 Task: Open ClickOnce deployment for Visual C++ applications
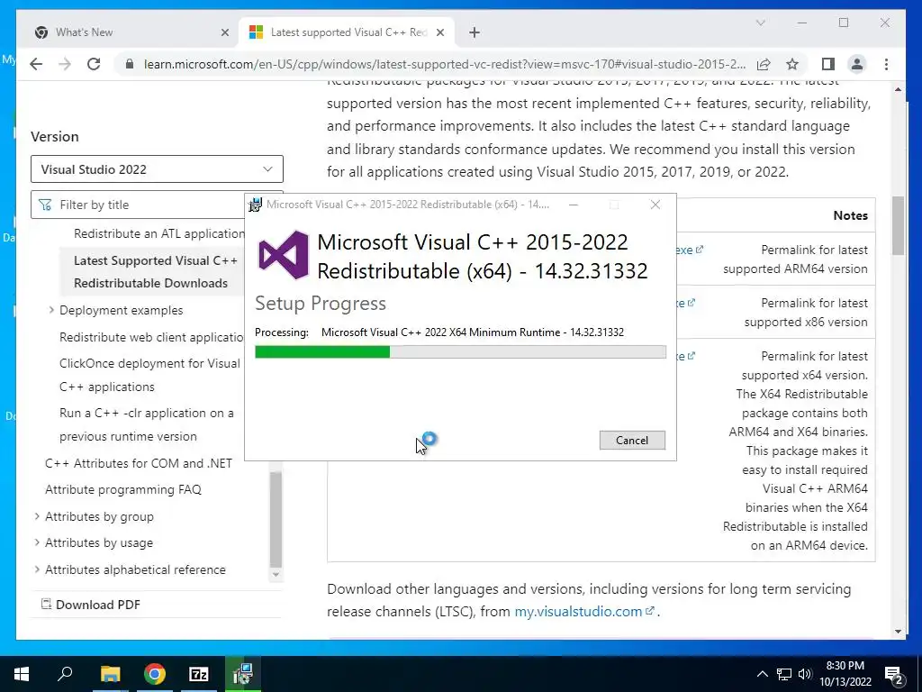[x=149, y=375]
